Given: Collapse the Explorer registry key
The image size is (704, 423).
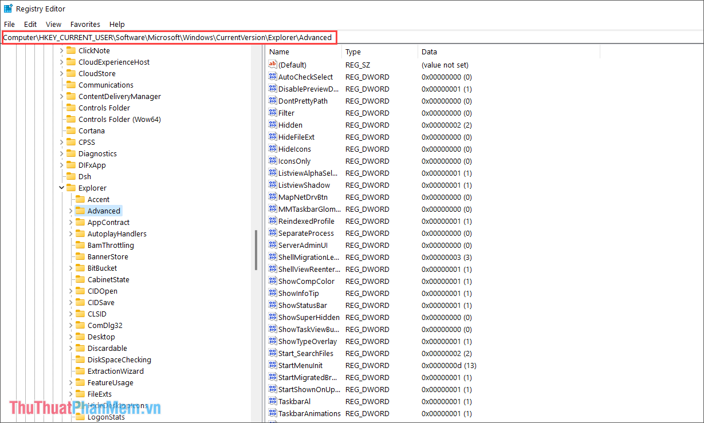Looking at the screenshot, I should (61, 188).
